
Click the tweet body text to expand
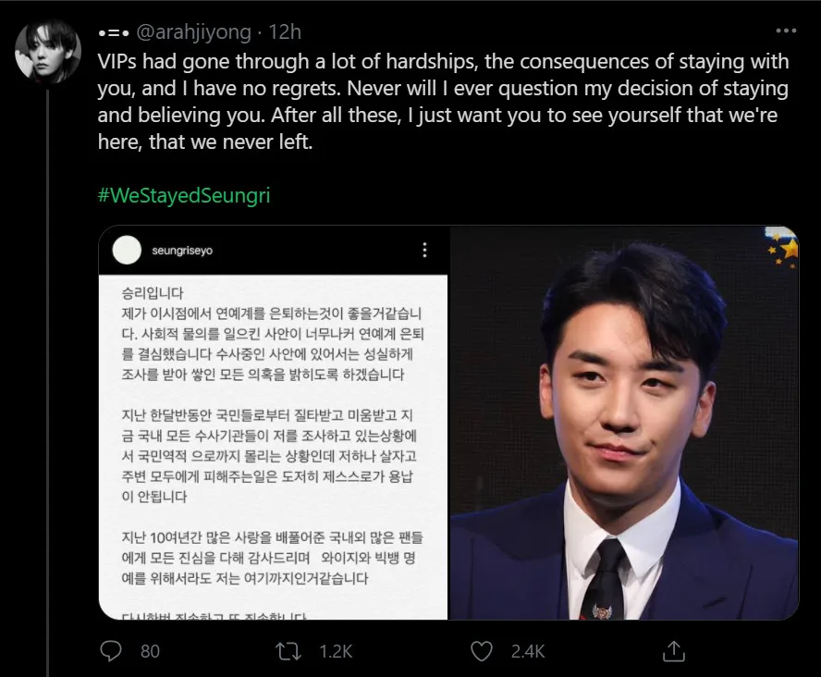(443, 102)
